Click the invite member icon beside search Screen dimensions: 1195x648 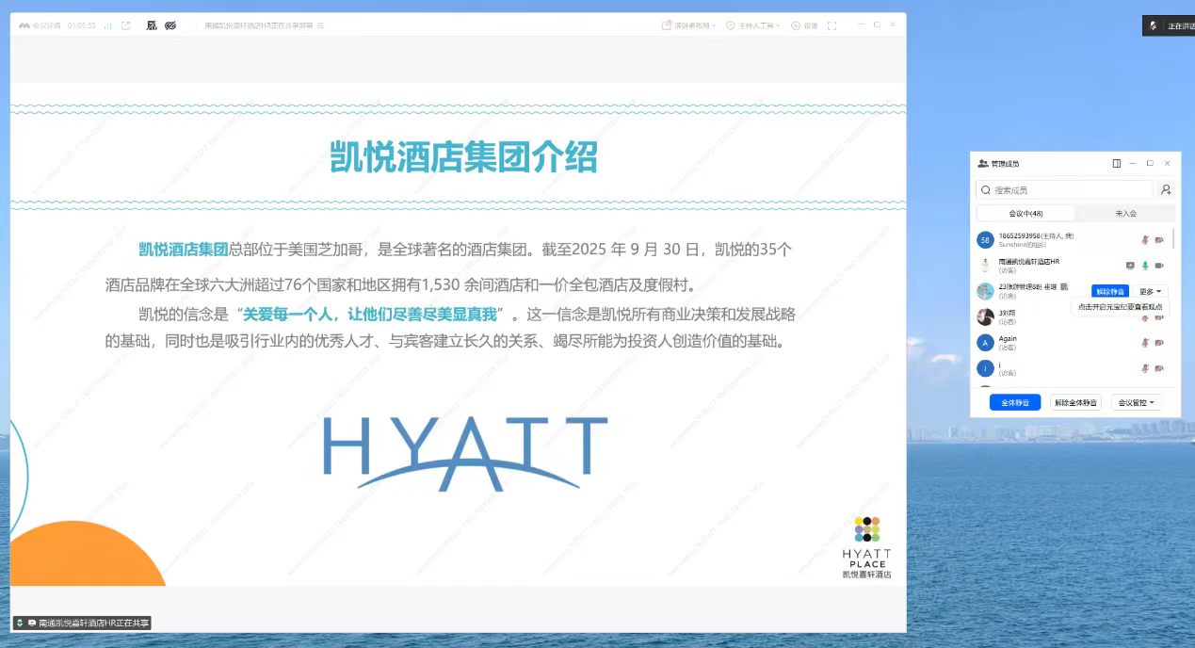1166,189
